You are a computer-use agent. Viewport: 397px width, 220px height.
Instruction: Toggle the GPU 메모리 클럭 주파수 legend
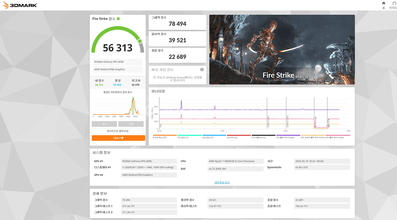click(x=313, y=136)
